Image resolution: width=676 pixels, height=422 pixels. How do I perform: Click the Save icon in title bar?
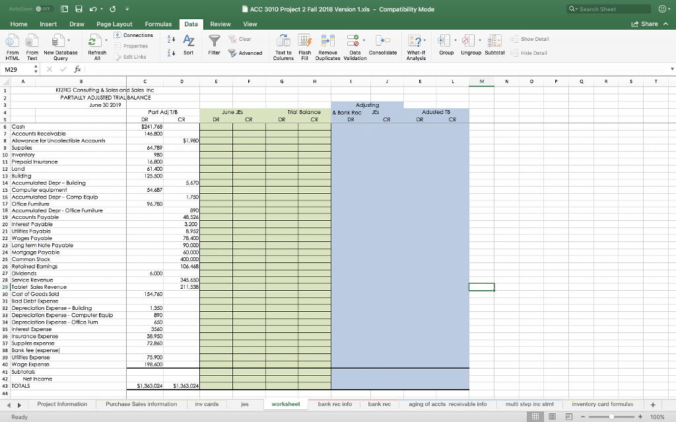(79, 9)
